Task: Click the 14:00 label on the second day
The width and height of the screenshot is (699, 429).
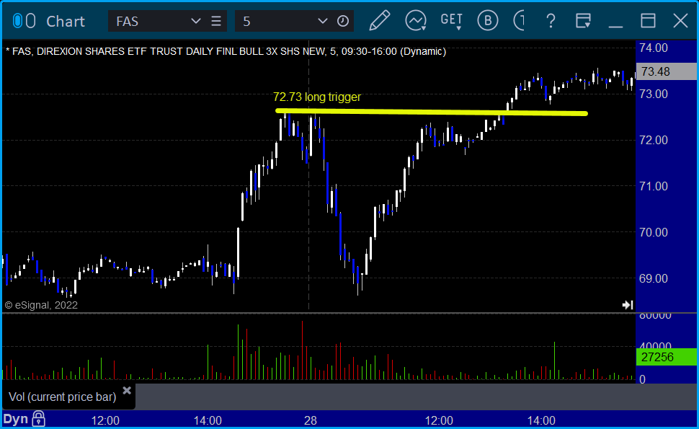Action: (541, 420)
